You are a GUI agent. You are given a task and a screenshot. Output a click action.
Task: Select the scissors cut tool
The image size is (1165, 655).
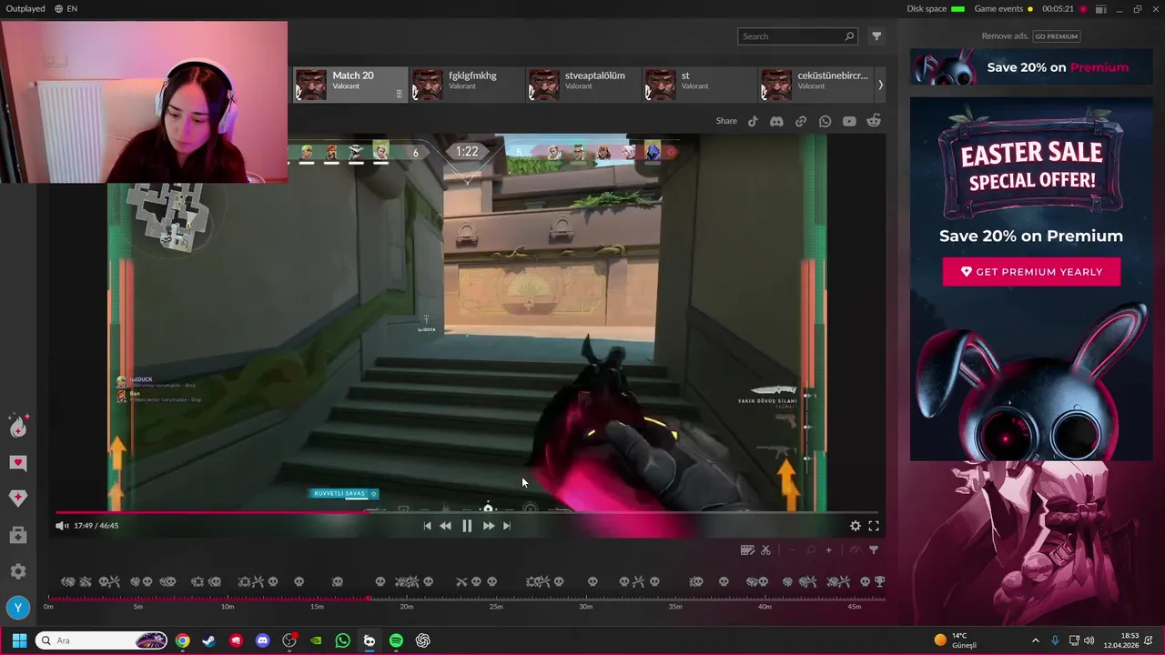[x=765, y=549]
